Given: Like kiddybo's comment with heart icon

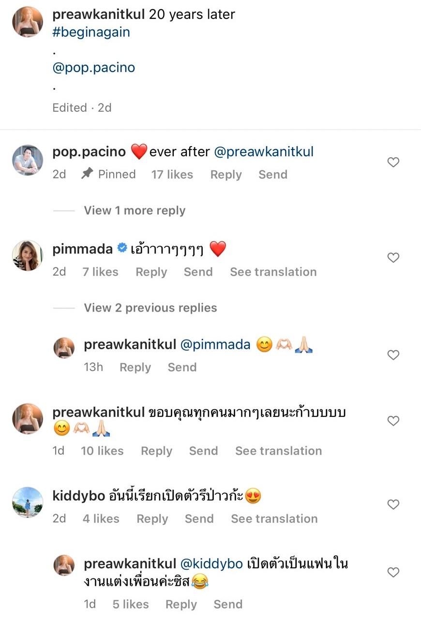Looking at the screenshot, I should [393, 504].
